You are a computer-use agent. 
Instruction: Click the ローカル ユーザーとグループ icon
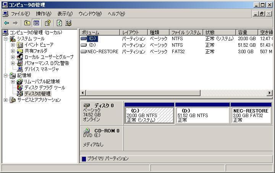20,57
